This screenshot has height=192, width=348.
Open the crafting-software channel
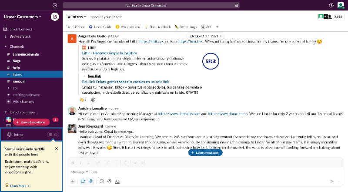pyautogui.click(x=31, y=95)
